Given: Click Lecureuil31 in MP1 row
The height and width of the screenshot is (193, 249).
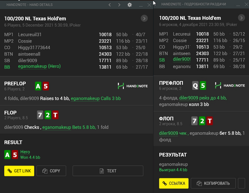Looking at the screenshot, I should tap(30, 34).
